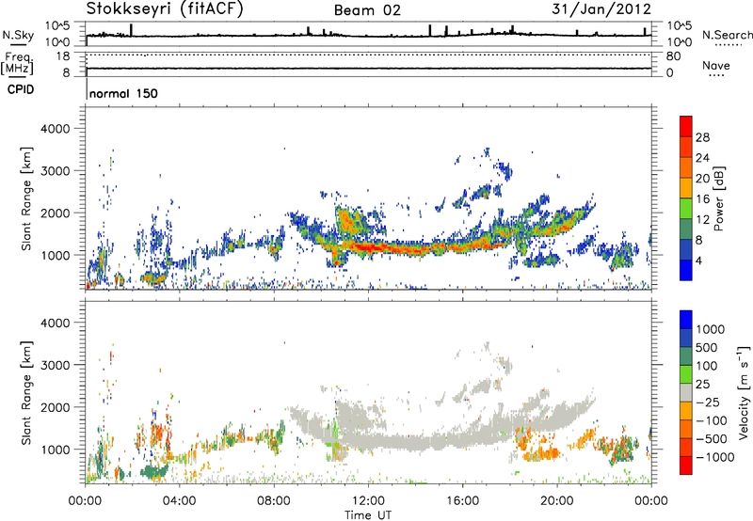
Task: Click the 16:00 time tick label
Action: [462, 501]
